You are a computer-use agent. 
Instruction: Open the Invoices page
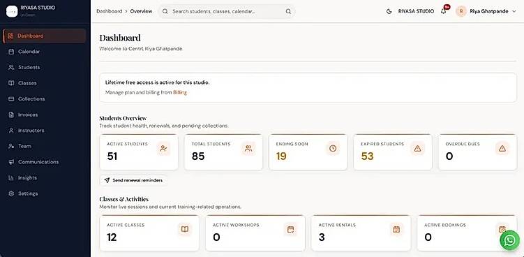pos(45,115)
